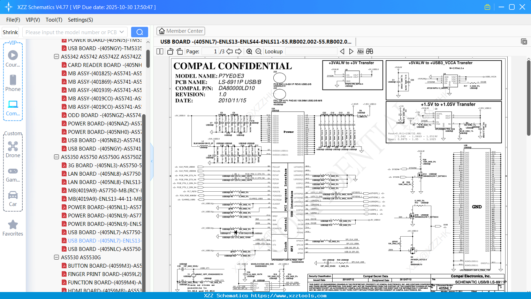Toggle the Abi whole-word match option
The height and width of the screenshot is (299, 531).
360,52
